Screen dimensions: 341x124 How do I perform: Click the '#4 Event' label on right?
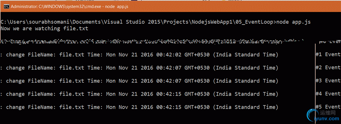[328, 94]
